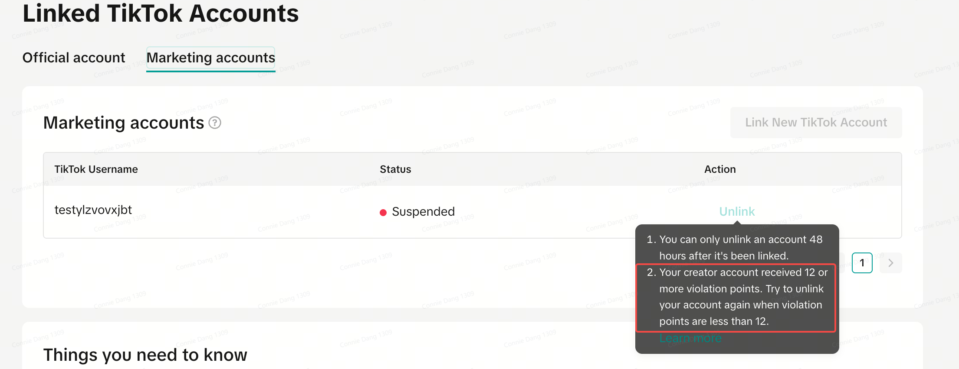Select page 1 in pagination
Viewport: 959px width, 369px height.
[862, 263]
